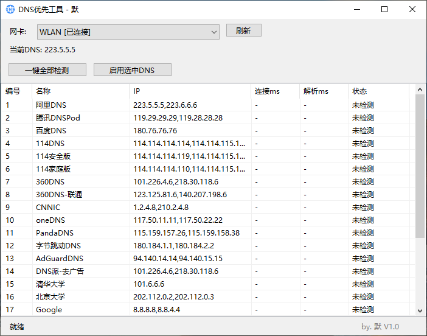Click the scrollbar up arrow

[x=420, y=89]
